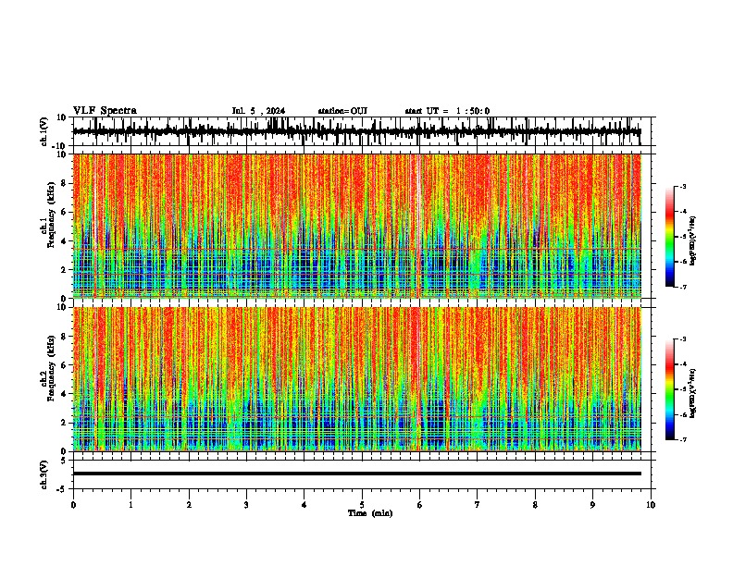The height and width of the screenshot is (566, 733).
Task: Click the ch.3 flat voltage trace
Action: pyautogui.click(x=356, y=474)
